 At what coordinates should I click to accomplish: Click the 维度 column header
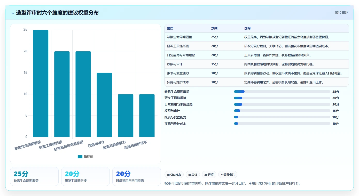(170, 28)
